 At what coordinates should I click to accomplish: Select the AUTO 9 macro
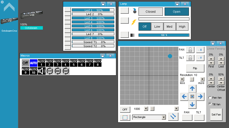[25, 71]
